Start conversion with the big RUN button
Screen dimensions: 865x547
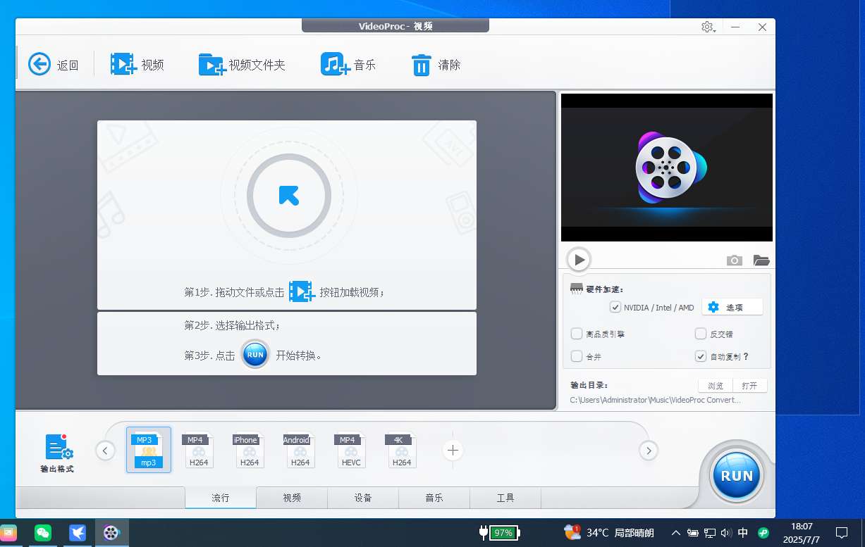[737, 475]
